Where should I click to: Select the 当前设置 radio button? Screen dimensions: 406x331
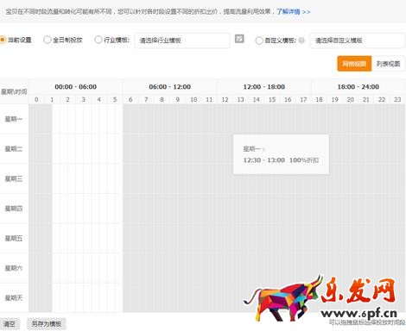[x=3, y=40]
